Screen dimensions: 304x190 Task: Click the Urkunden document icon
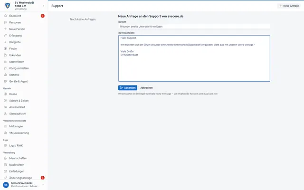[x=5, y=55]
